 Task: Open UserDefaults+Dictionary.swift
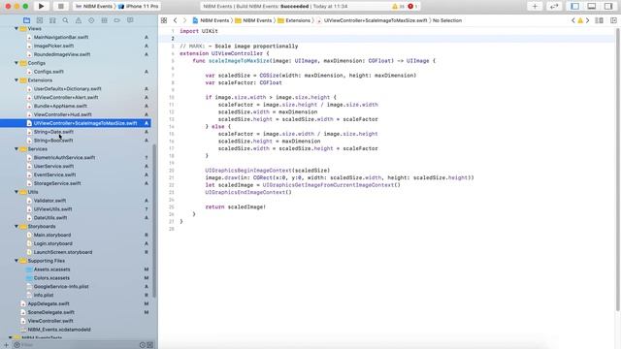(67, 89)
